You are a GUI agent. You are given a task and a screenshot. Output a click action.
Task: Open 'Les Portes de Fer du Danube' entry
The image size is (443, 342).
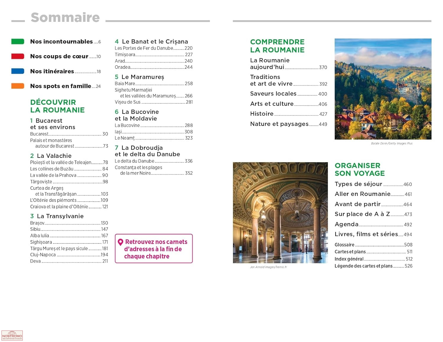click(x=154, y=48)
